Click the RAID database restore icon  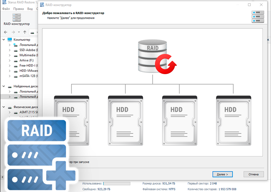coord(157,56)
